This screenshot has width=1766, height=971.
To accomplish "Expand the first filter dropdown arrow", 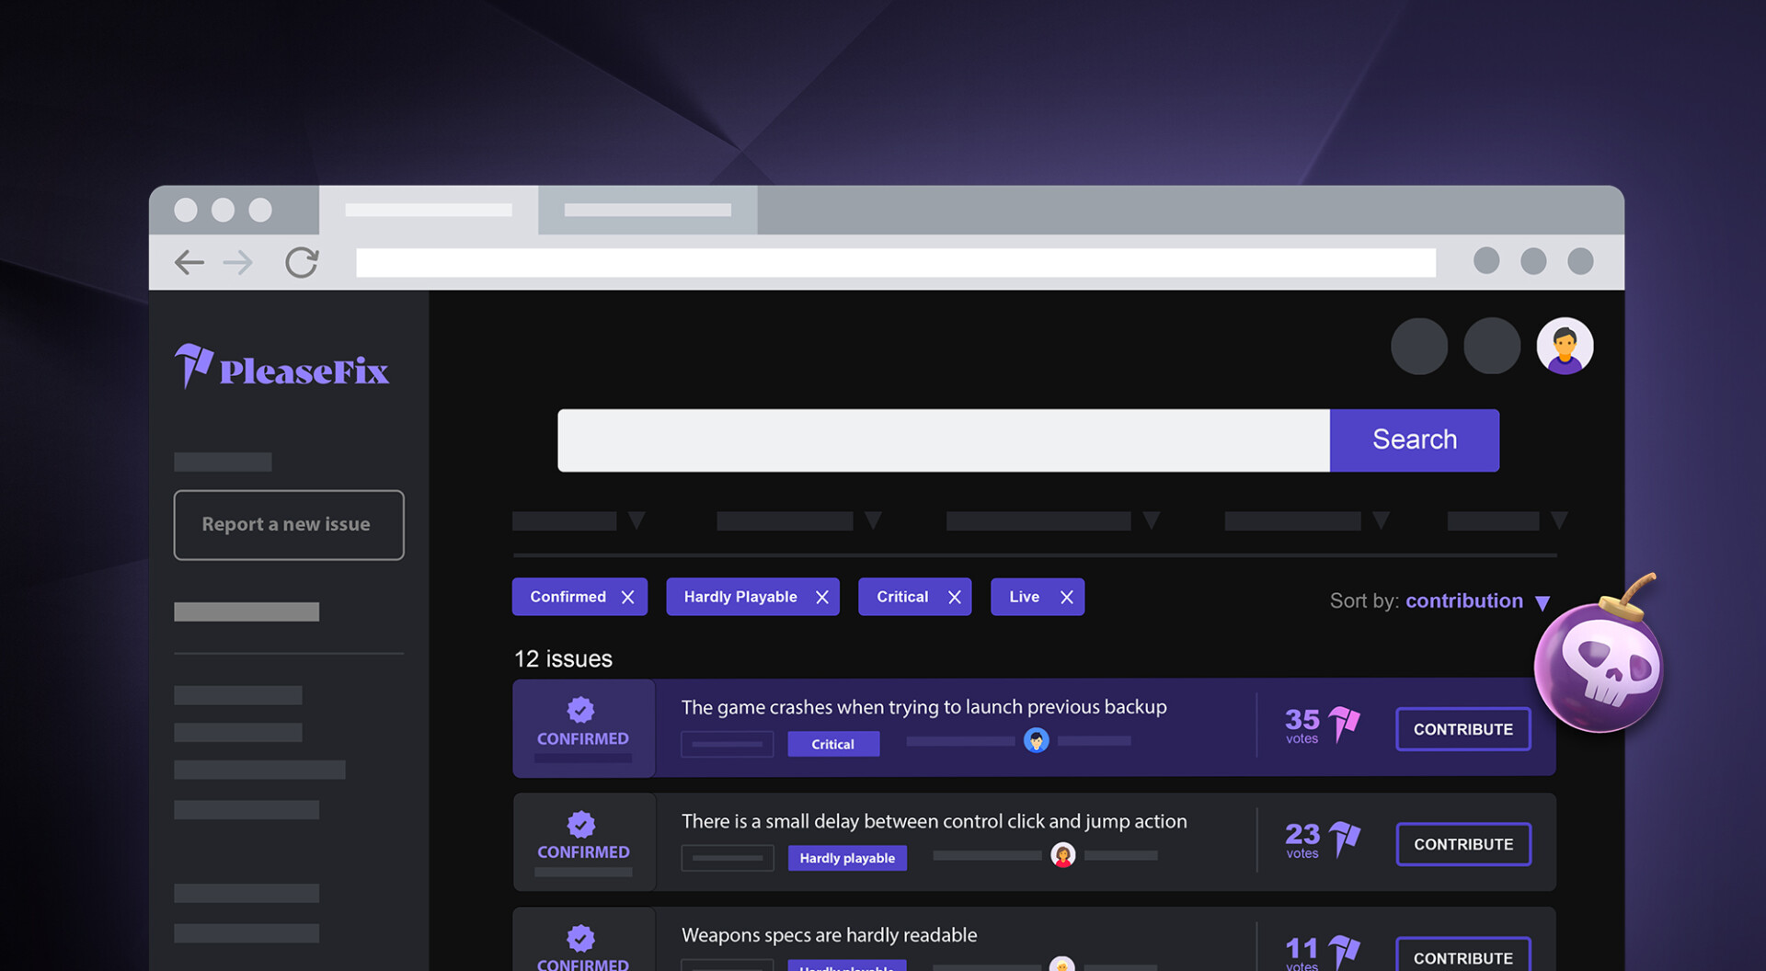I will coord(636,521).
